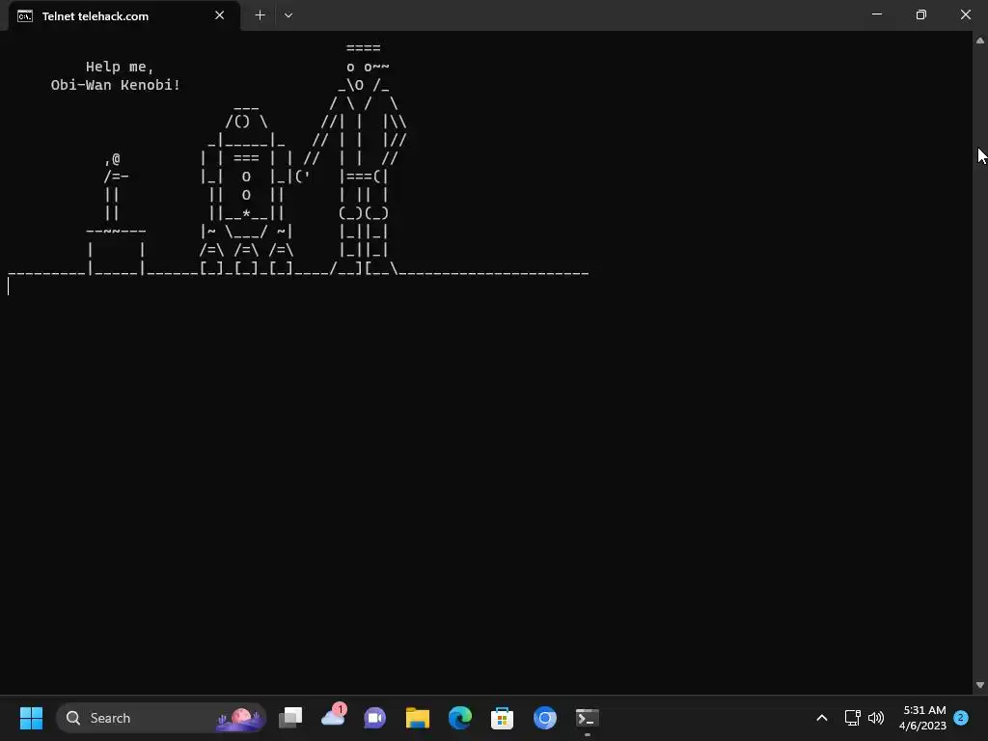988x741 pixels.
Task: Restore down the terminal window
Action: (x=920, y=14)
